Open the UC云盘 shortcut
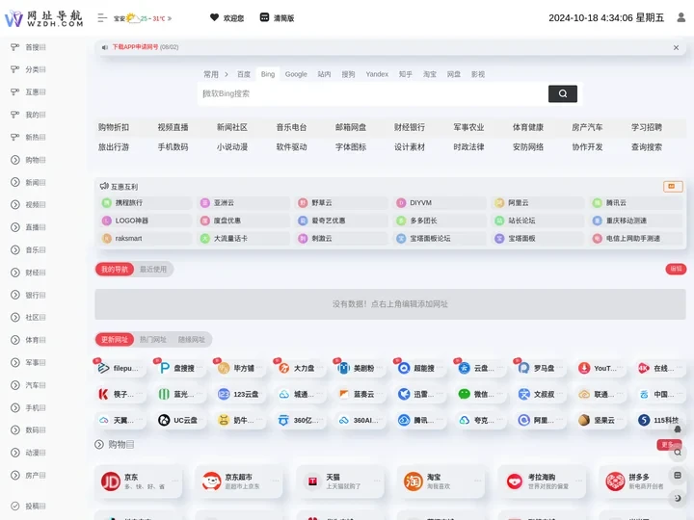The height and width of the screenshot is (520, 694). (180, 420)
